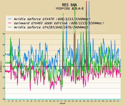Click the 90 label on y-axis

tap(4, 34)
